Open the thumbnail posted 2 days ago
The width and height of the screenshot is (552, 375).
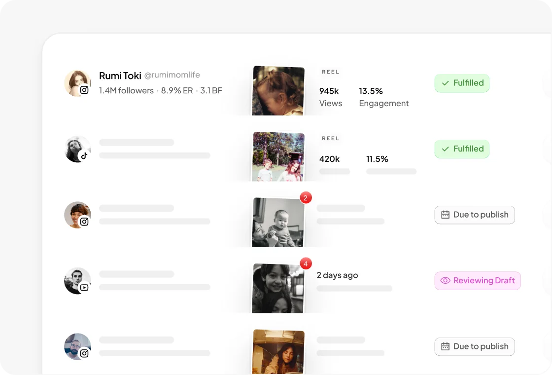pos(278,288)
